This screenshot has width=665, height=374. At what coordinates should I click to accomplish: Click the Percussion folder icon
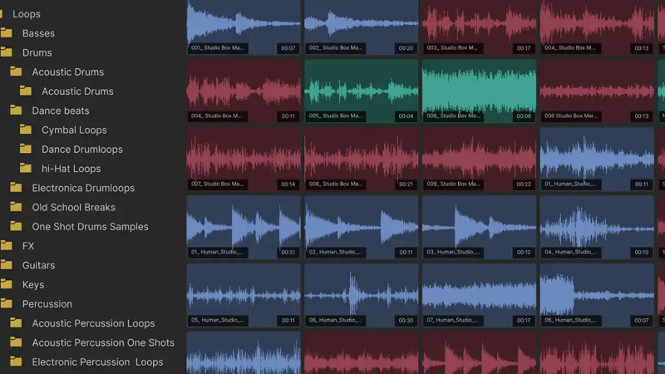[x=7, y=303]
